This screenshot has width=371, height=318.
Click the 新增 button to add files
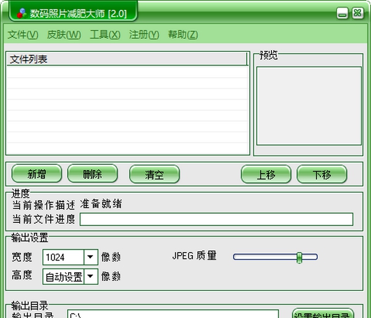(36, 174)
